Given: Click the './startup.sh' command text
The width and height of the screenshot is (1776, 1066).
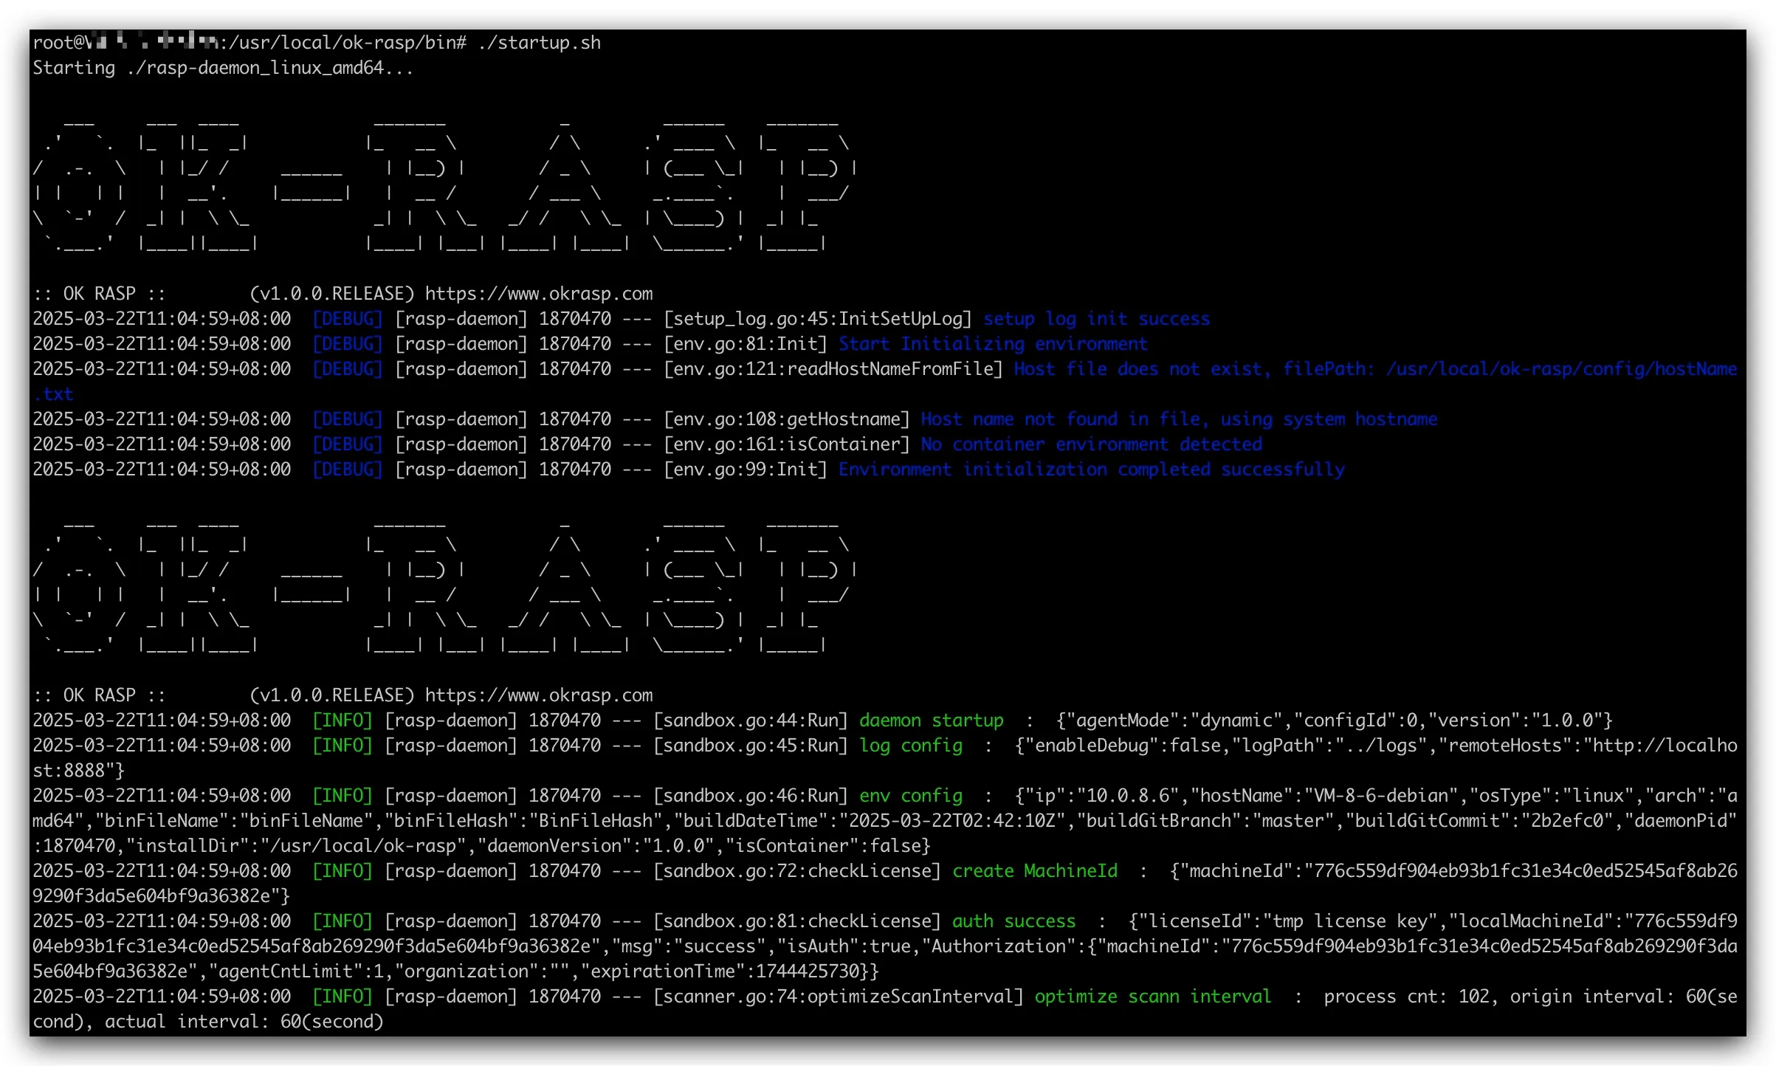Looking at the screenshot, I should 540,43.
